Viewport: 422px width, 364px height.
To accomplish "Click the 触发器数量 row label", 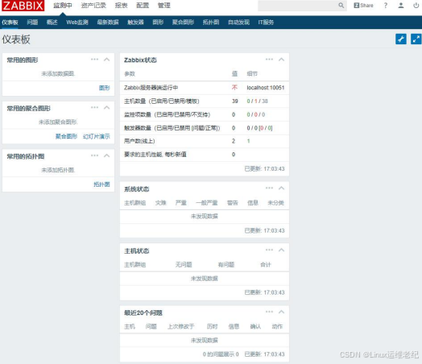I will pos(172,128).
